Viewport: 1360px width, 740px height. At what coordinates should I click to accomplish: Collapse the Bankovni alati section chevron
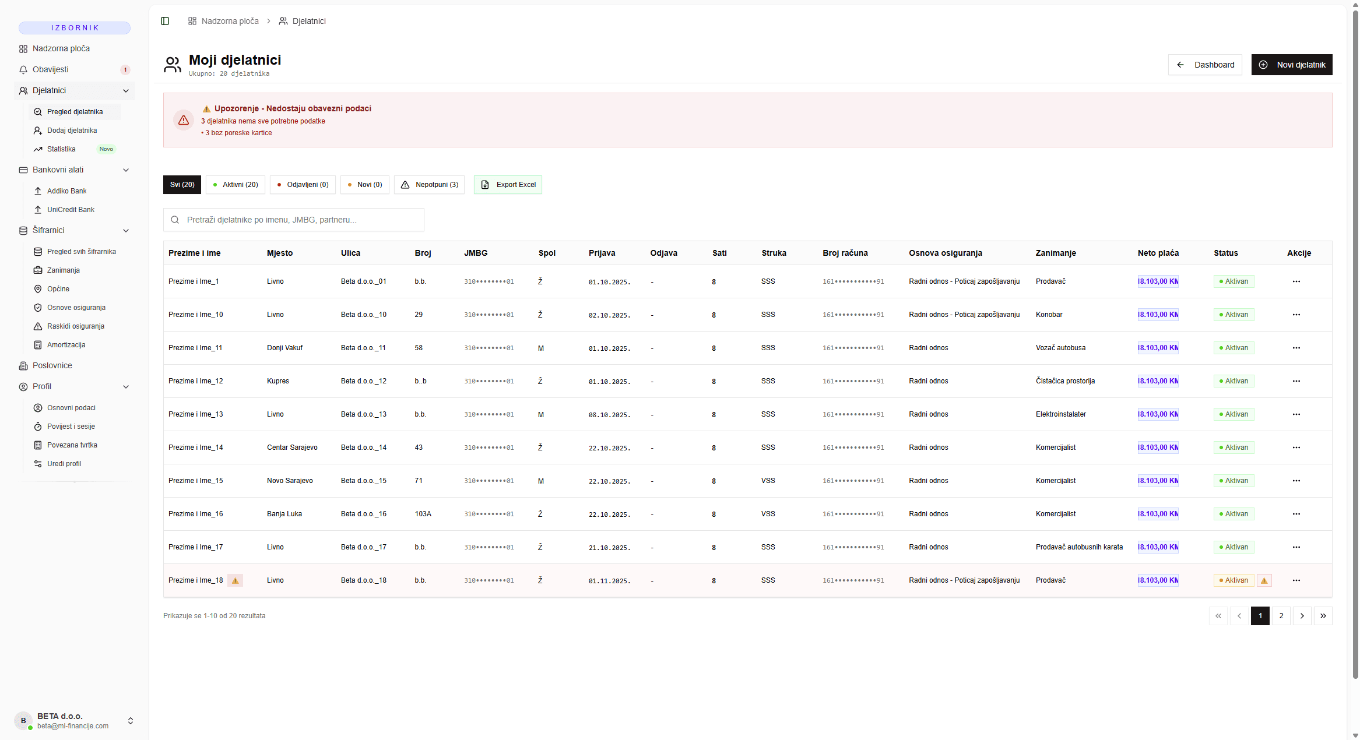(x=126, y=170)
